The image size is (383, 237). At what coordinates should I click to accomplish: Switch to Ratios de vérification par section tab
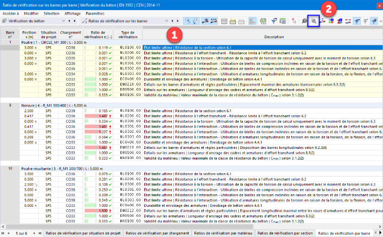[285, 233]
